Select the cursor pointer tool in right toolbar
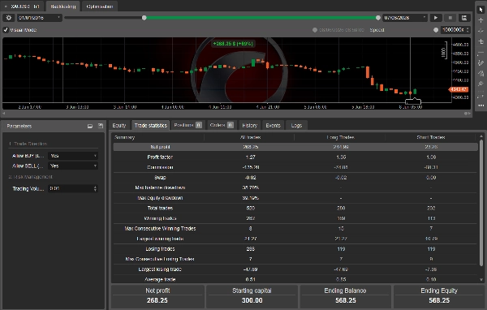 pos(481,9)
